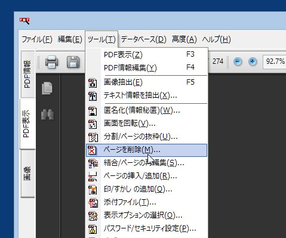Switch to the PDF情報 vertical tab
286x238 pixels.
(x=27, y=74)
